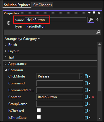Open the event handlers lightning bolt view

[x=97, y=20]
